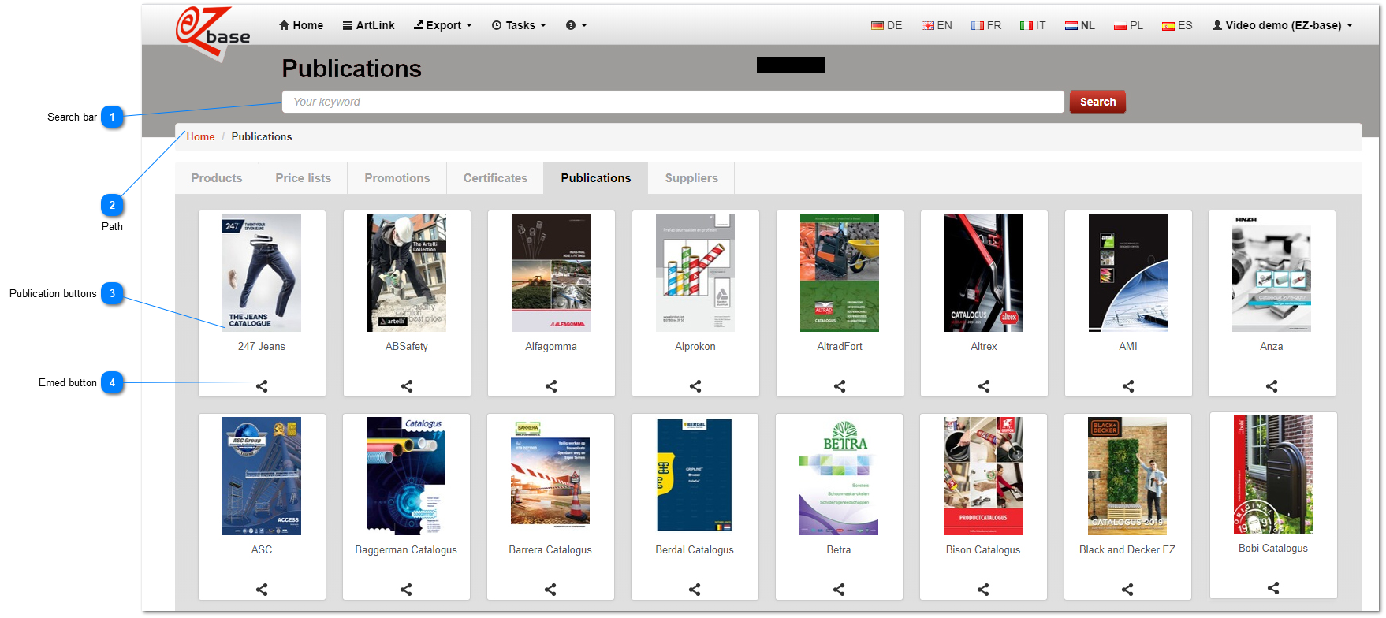The image size is (1386, 618).
Task: Select the Publications tab
Action: (x=596, y=178)
